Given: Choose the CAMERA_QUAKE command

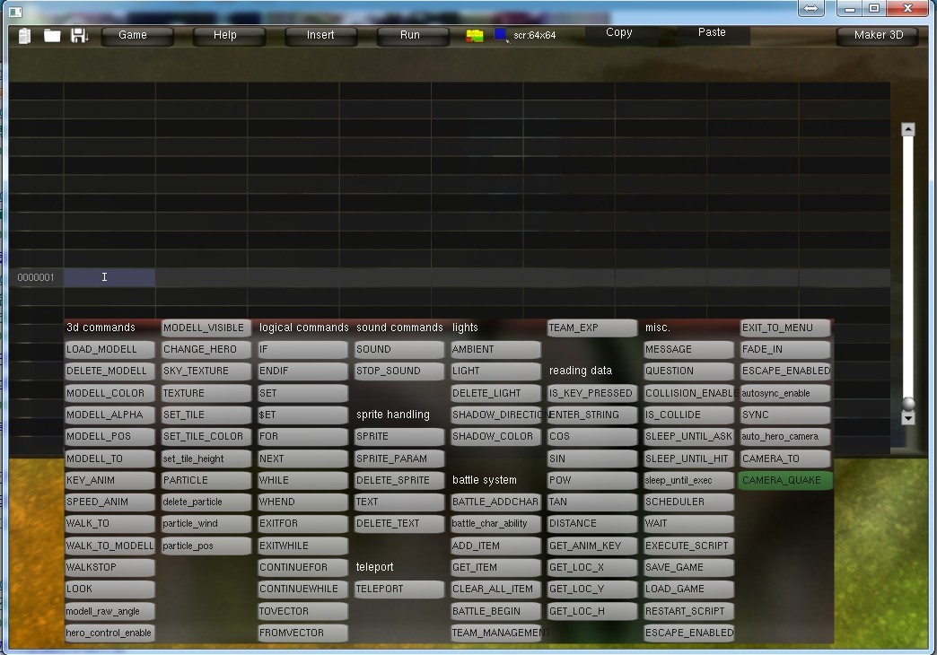Looking at the screenshot, I should pos(784,481).
